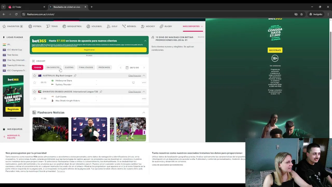Reload the page in browser toolbar
332x187 pixels.
(x=16, y=14)
